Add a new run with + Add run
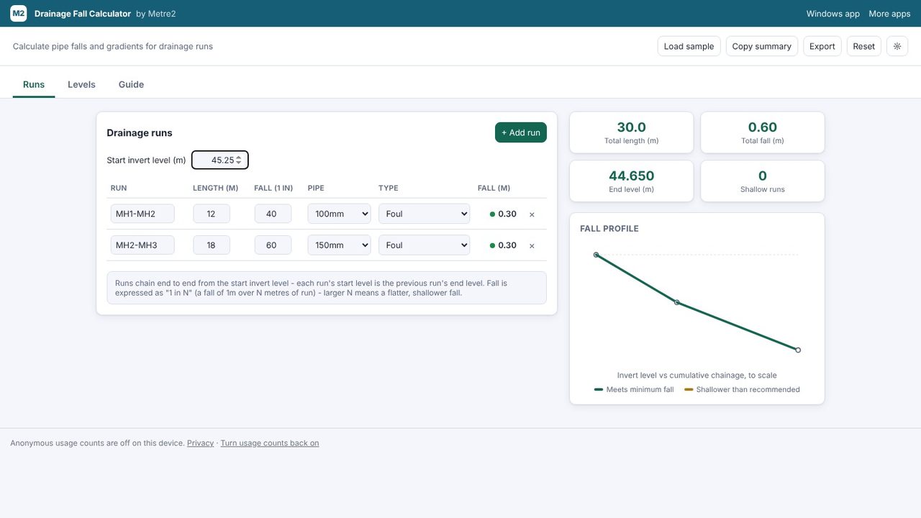Screen dimensions: 921x518 [x=521, y=132]
